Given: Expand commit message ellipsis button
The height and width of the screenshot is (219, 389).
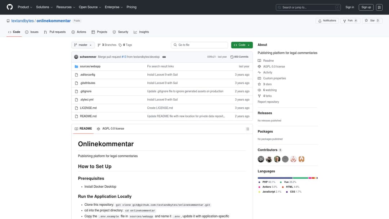Looking at the screenshot, I should [164, 57].
